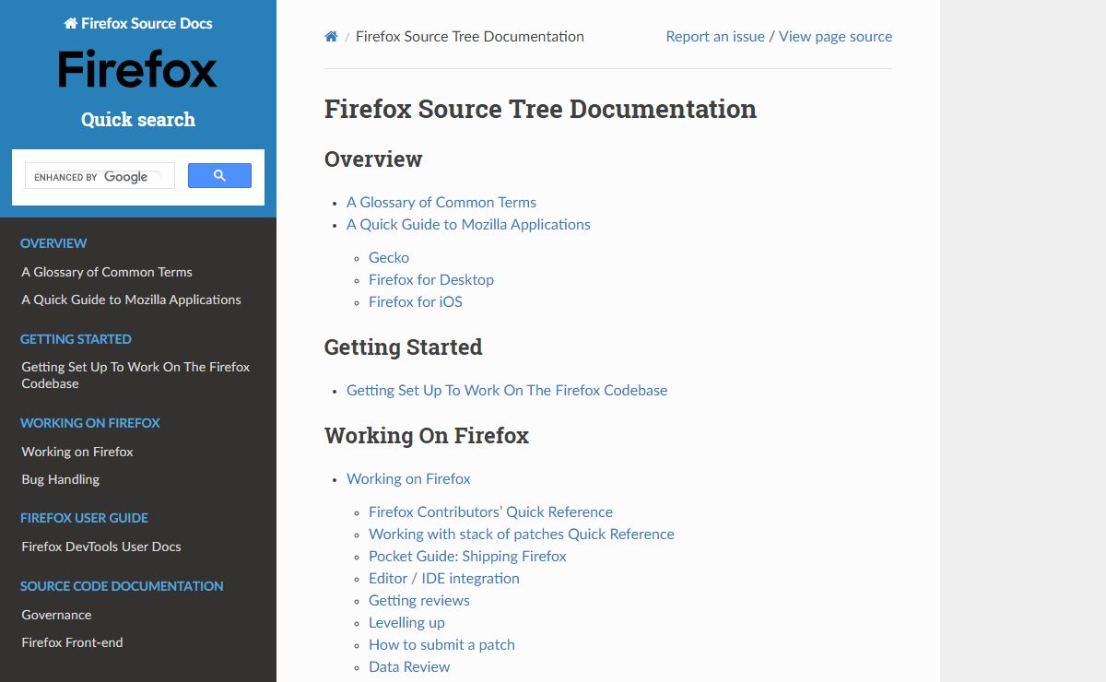Open How to submit a patch link
The image size is (1106, 682).
click(x=441, y=644)
